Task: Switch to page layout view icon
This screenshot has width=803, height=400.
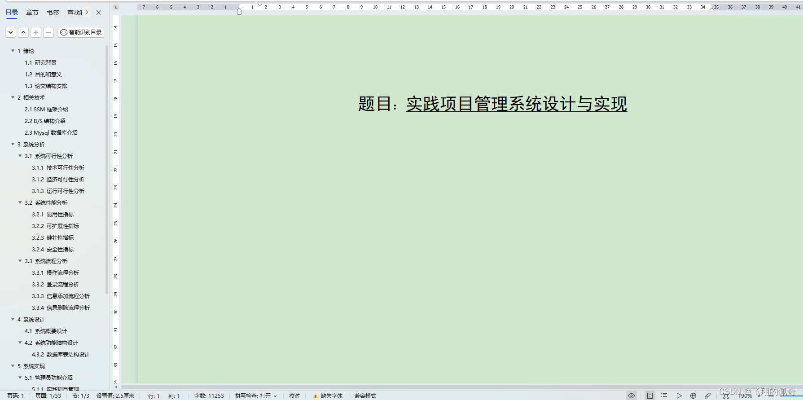Action: click(650, 396)
